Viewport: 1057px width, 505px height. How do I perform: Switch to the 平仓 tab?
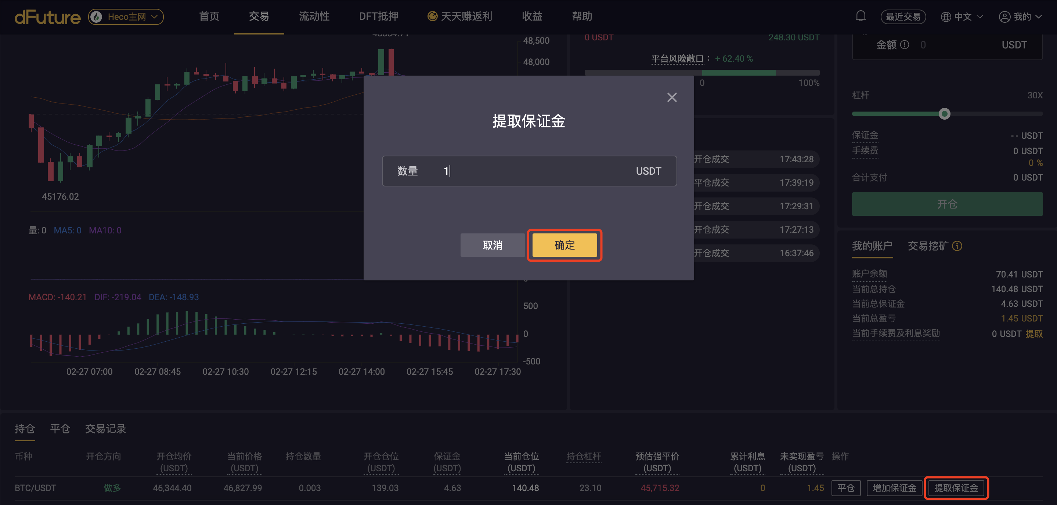point(60,429)
